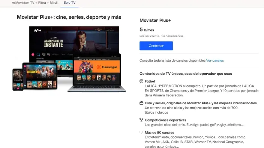Screen dimensions: 264x148
Task: Click 'Cine y series, originales de Movistar Plus+' heading
Action: click(x=201, y=103)
